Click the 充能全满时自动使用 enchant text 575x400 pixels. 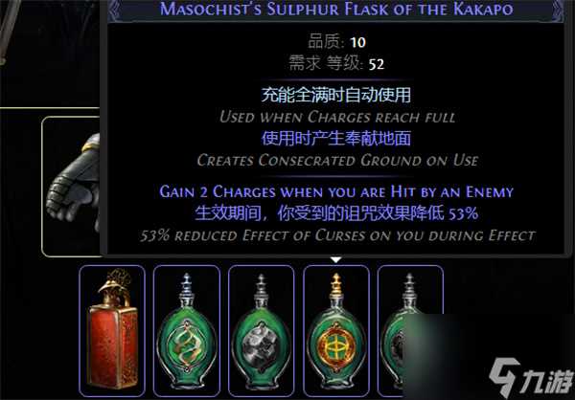tap(336, 95)
